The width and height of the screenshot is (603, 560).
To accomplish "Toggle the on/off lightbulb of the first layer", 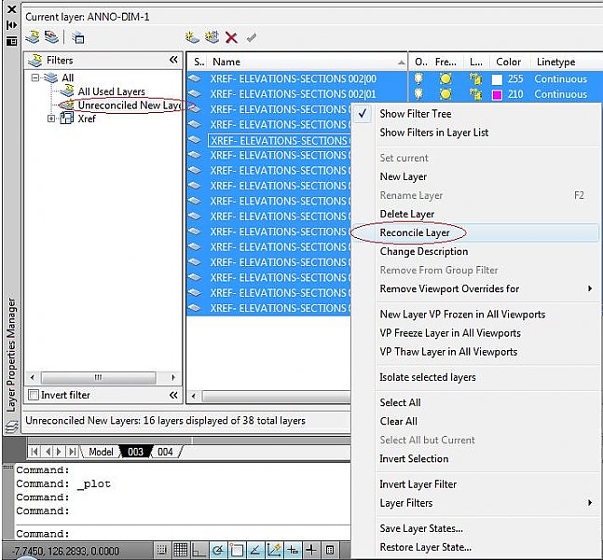I will (x=420, y=79).
